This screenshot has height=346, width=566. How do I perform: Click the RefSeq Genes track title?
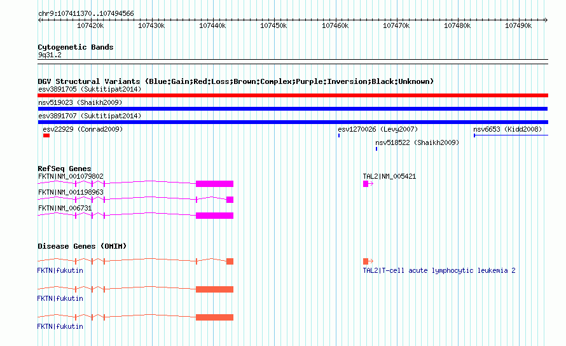[x=64, y=169]
